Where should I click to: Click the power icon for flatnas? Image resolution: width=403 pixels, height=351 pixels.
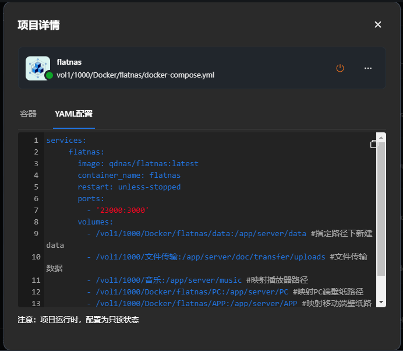[x=340, y=68]
